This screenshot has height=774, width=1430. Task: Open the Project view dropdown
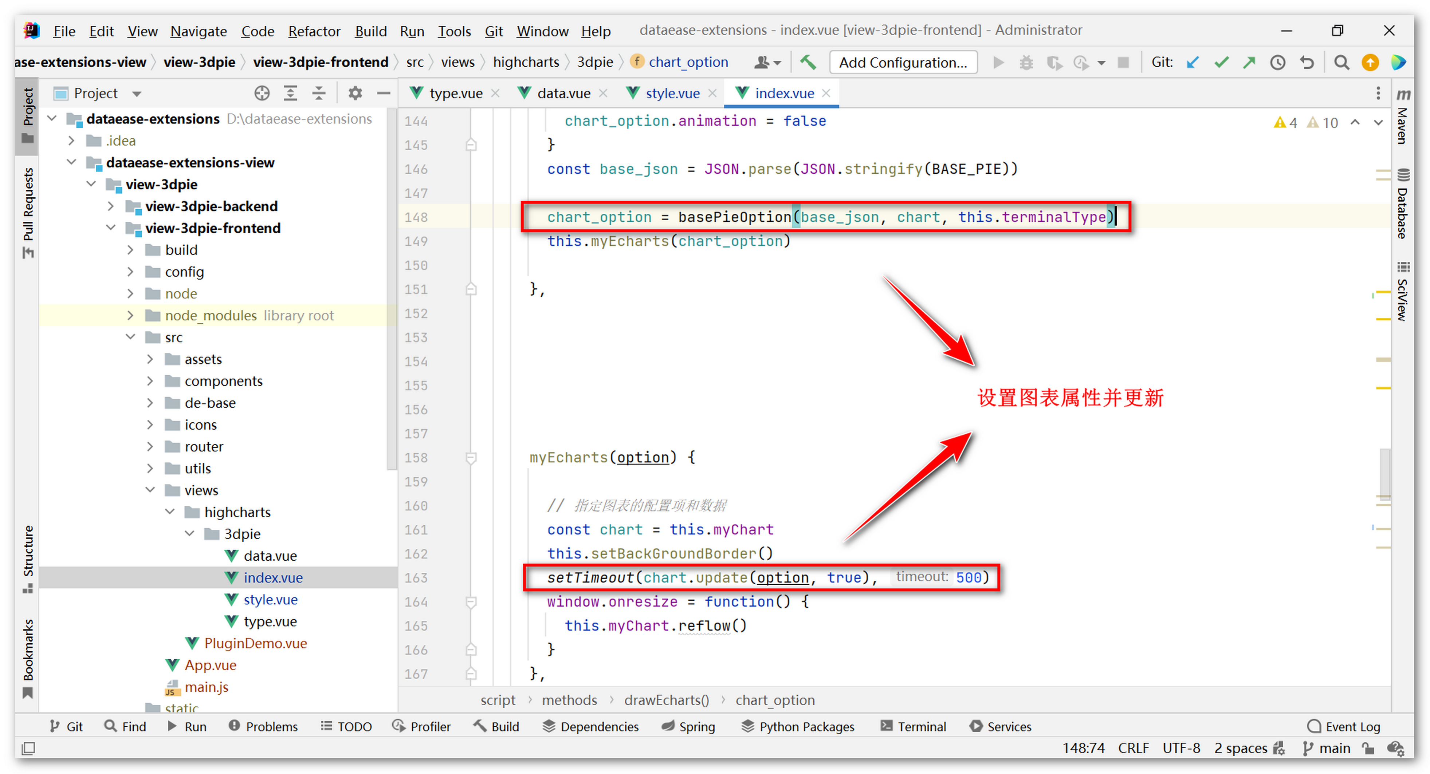pos(137,94)
